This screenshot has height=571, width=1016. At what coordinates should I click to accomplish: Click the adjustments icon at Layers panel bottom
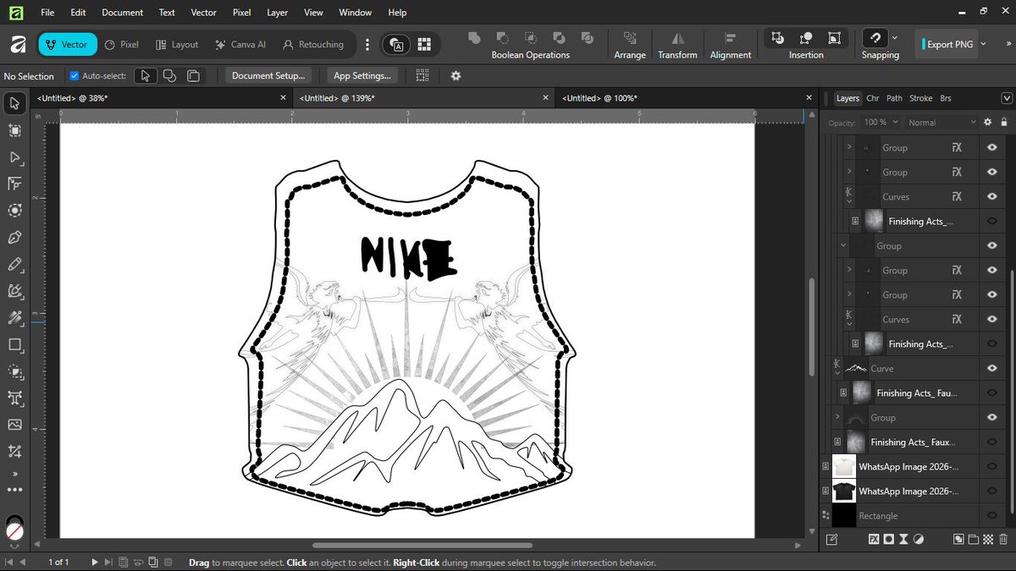coord(918,539)
